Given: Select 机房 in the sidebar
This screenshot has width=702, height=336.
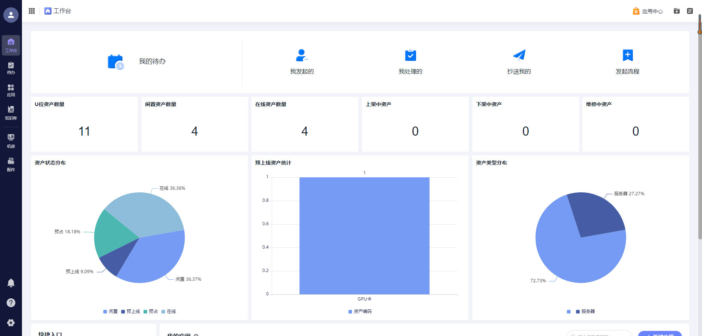Looking at the screenshot, I should pos(11,141).
